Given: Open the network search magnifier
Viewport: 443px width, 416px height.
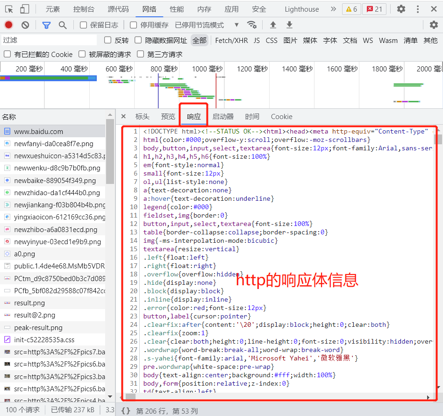Looking at the screenshot, I should click(x=63, y=25).
